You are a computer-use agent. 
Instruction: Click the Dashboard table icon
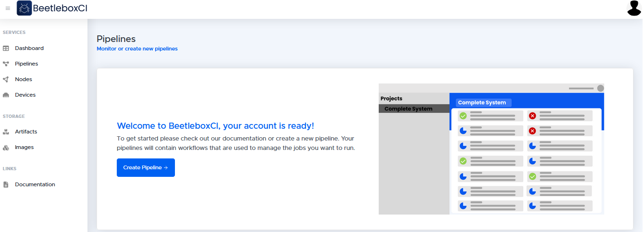point(6,48)
